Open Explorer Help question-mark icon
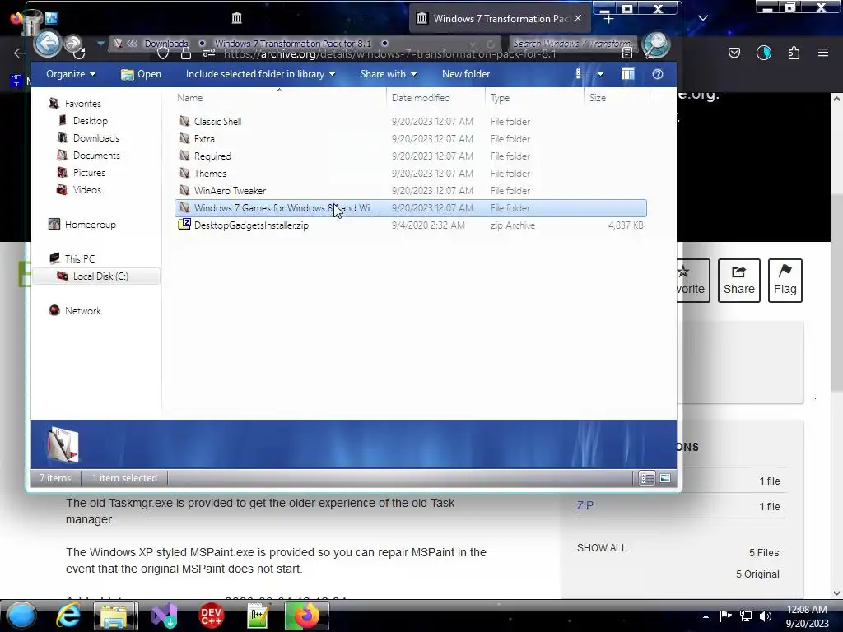The height and width of the screenshot is (632, 843). [658, 74]
